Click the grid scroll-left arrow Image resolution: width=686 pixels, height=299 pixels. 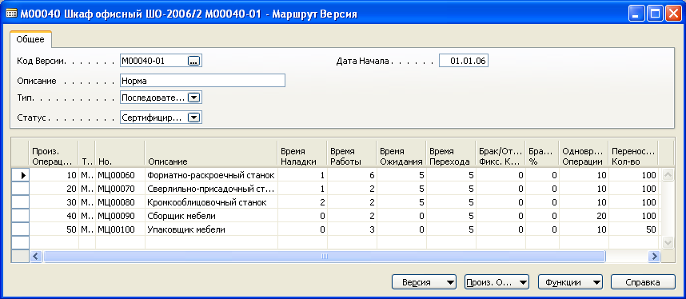coord(36,256)
